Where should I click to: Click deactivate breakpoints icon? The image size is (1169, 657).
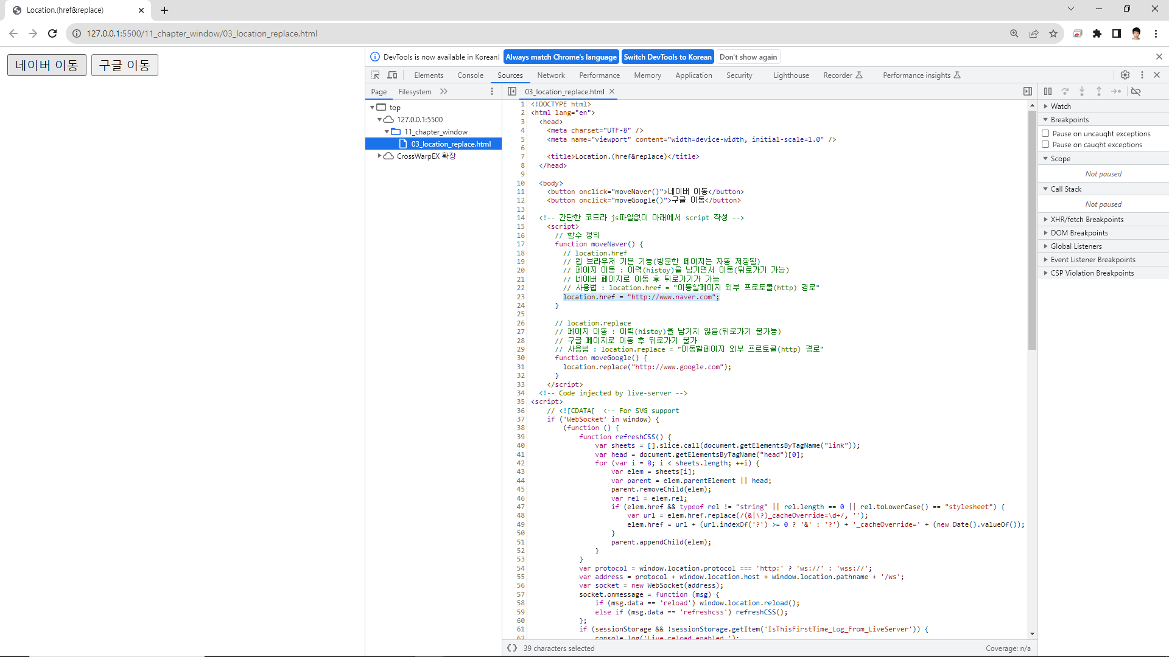point(1136,91)
